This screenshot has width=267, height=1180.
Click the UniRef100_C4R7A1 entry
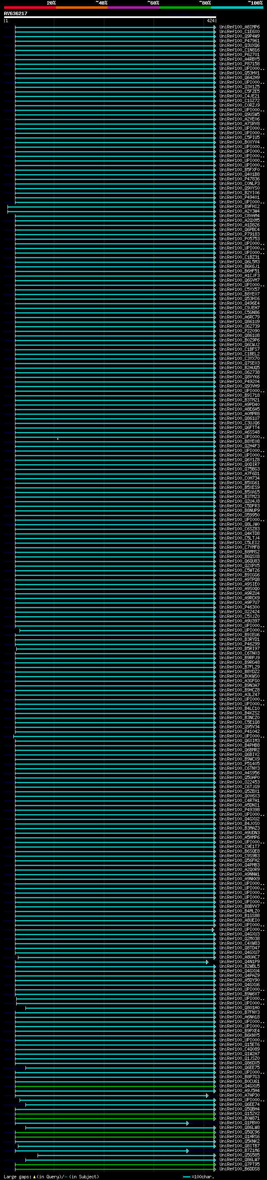(x=239, y=801)
